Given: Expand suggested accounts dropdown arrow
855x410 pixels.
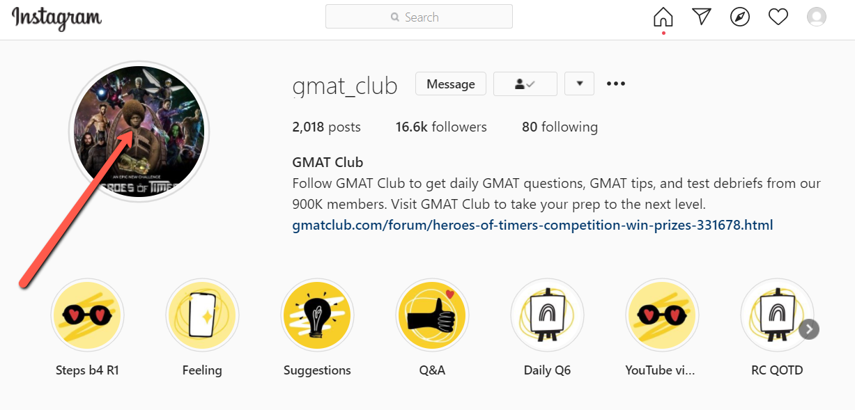Looking at the screenshot, I should click(579, 84).
